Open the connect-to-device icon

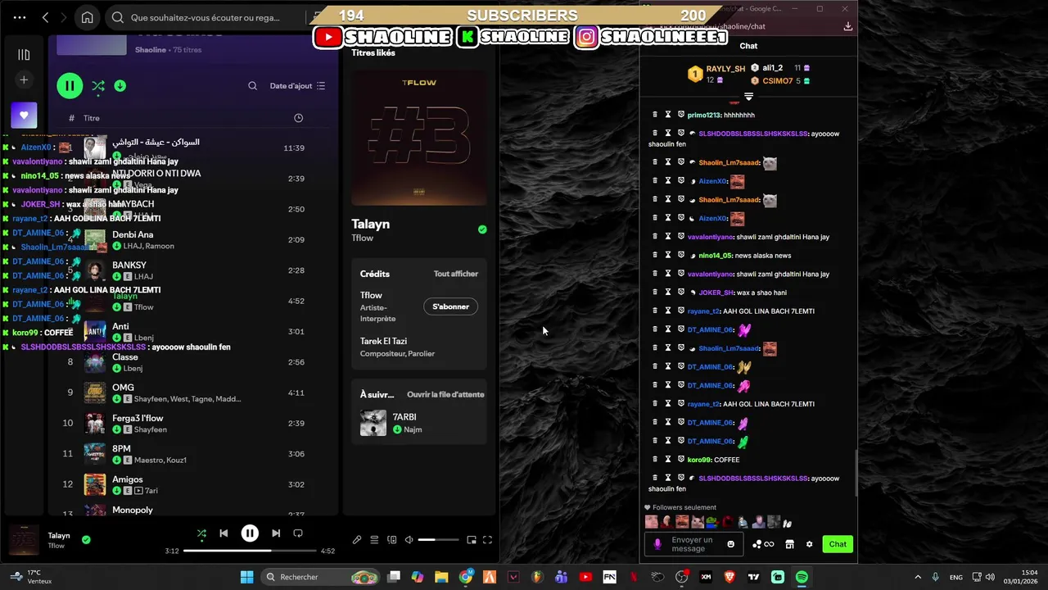pos(392,540)
